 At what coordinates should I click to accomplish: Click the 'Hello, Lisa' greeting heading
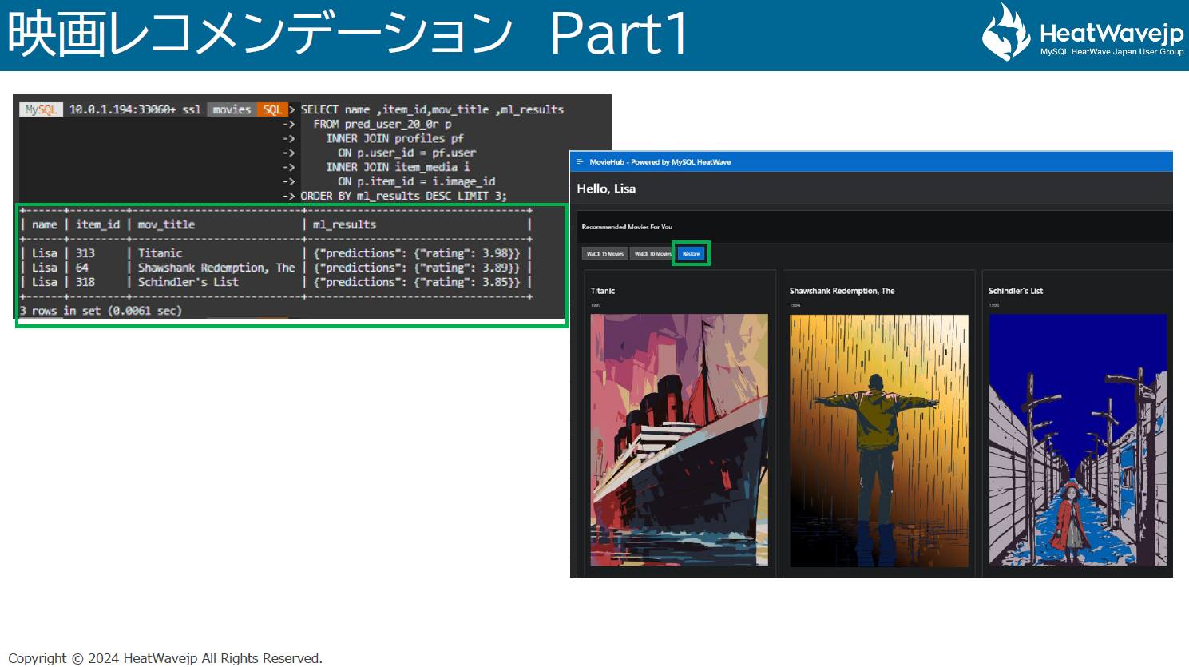606,189
